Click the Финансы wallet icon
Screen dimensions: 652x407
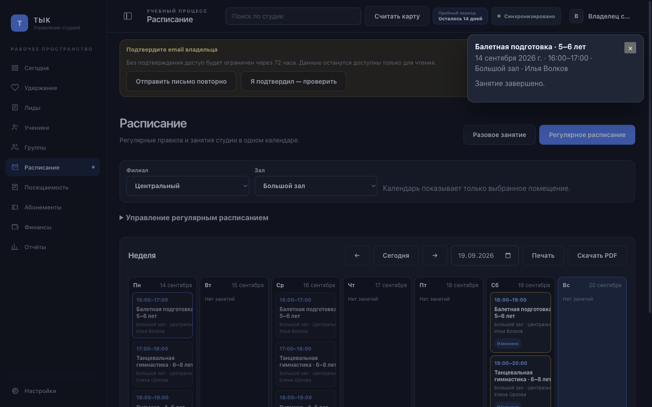point(15,227)
